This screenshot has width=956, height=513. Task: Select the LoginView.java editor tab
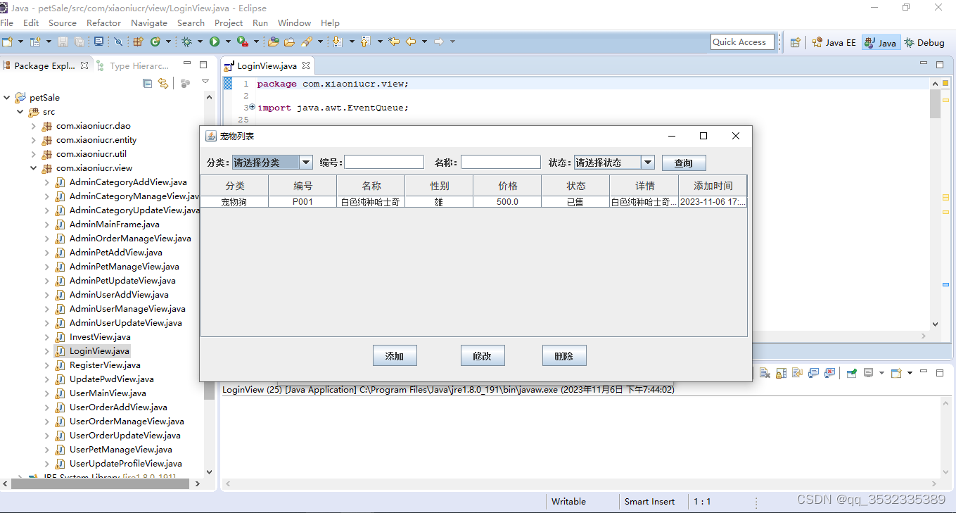tap(266, 65)
